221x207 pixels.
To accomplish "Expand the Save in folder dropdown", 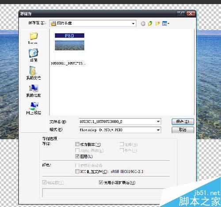I will [133, 23].
